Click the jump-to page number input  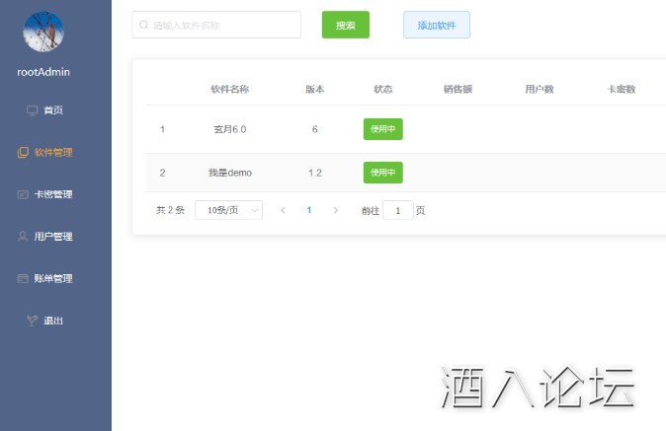tap(397, 210)
